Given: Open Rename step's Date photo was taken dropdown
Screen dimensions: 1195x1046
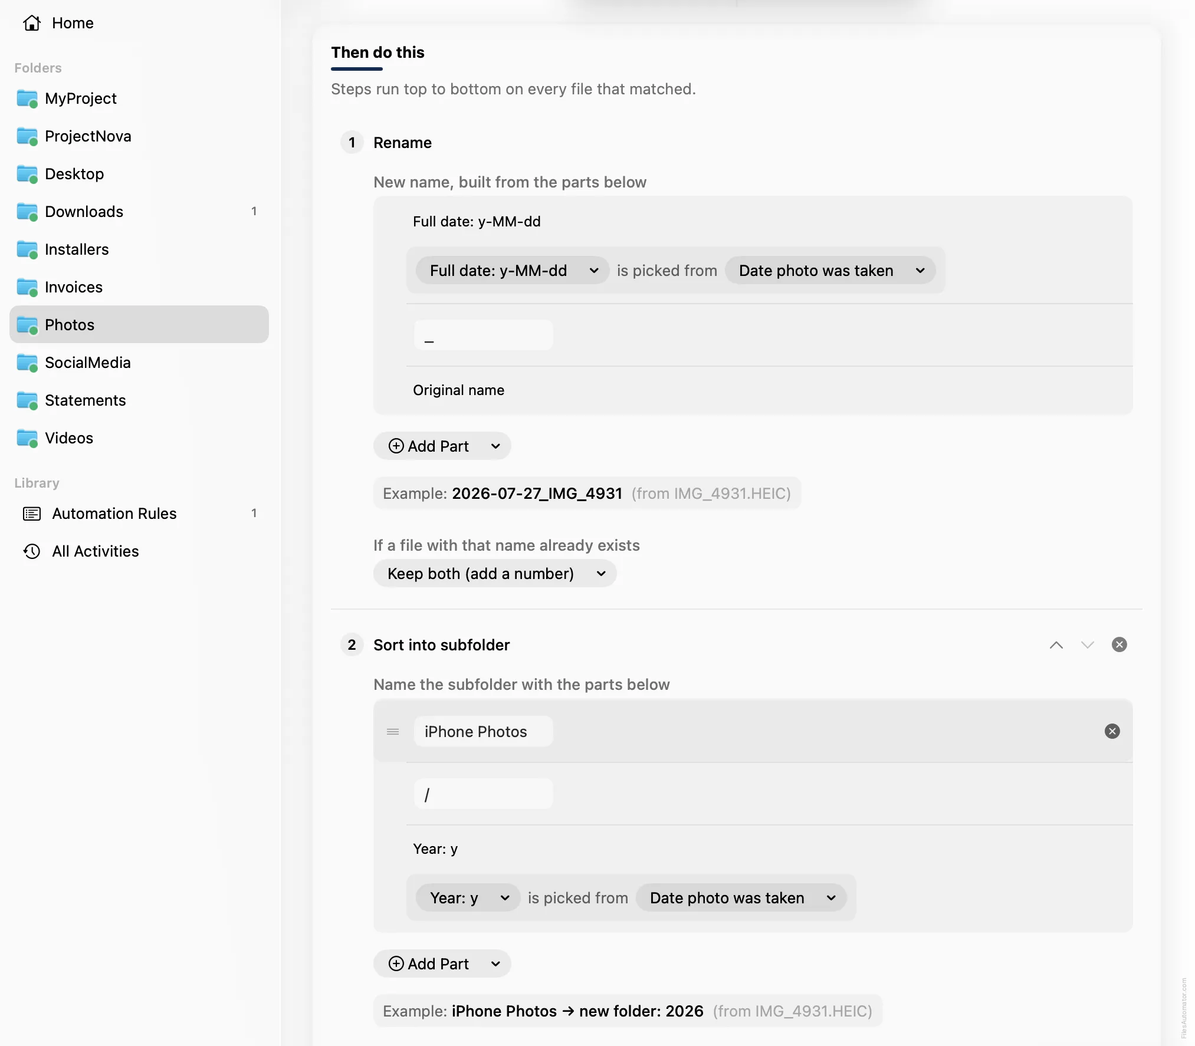Looking at the screenshot, I should coord(830,271).
